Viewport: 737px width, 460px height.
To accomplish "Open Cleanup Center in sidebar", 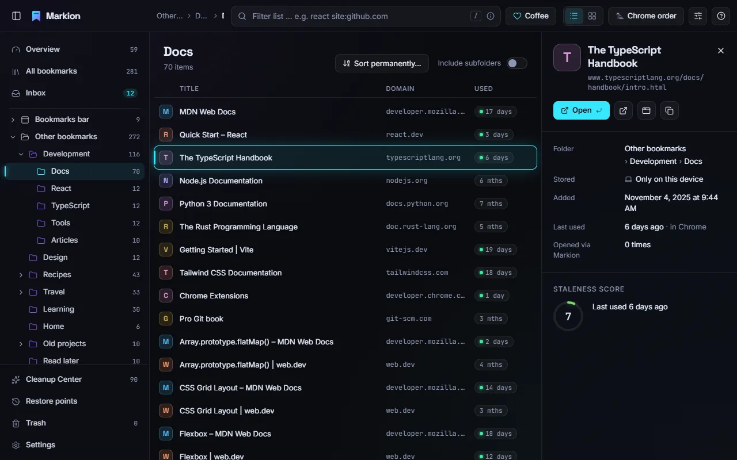I will pyautogui.click(x=75, y=379).
